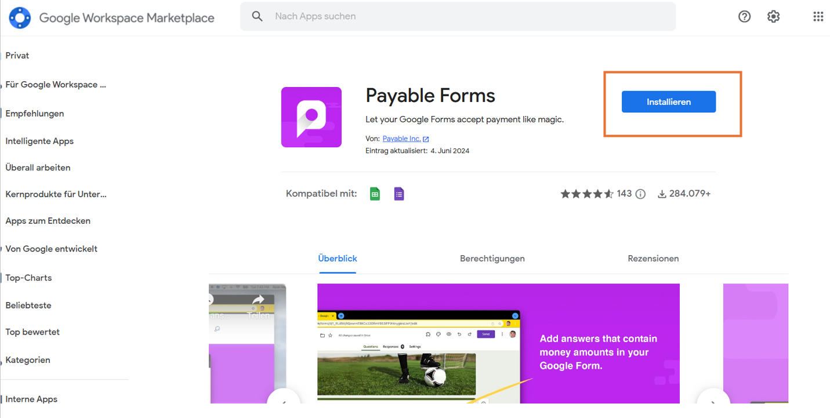
Task: Click the purple Payable Forms app icon
Action: [x=311, y=117]
